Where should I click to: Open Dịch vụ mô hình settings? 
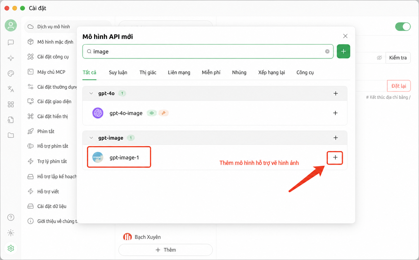[54, 27]
